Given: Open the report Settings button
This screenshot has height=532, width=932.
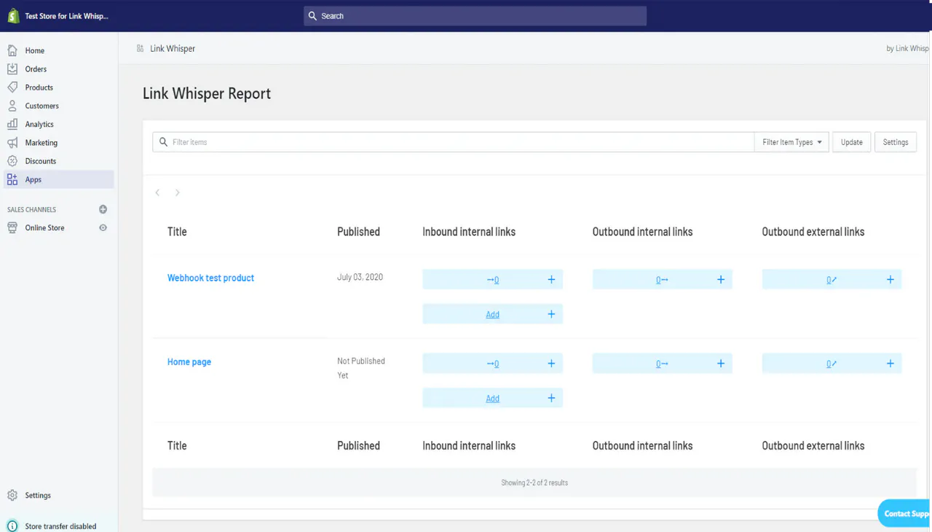Looking at the screenshot, I should pyautogui.click(x=896, y=142).
